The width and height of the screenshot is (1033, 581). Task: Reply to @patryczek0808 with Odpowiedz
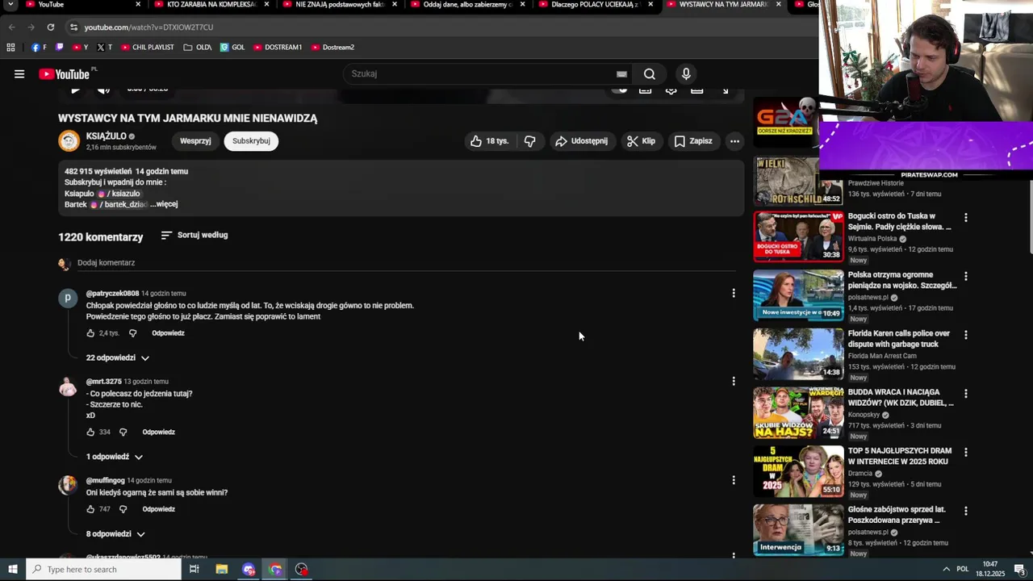168,333
